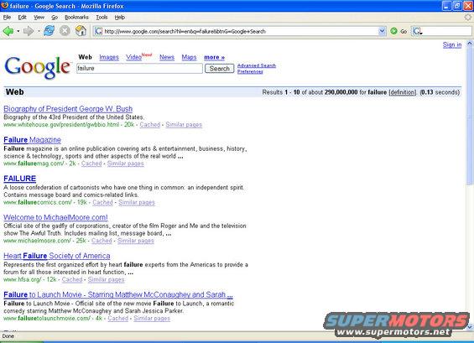The height and width of the screenshot is (343, 474).
Task: Expand the address bar URL history dropdown
Action: pyautogui.click(x=382, y=31)
